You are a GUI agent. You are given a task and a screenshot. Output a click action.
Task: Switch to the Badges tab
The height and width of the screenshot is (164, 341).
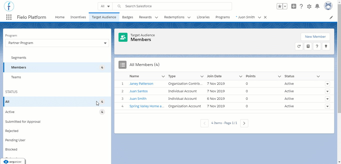pyautogui.click(x=127, y=17)
